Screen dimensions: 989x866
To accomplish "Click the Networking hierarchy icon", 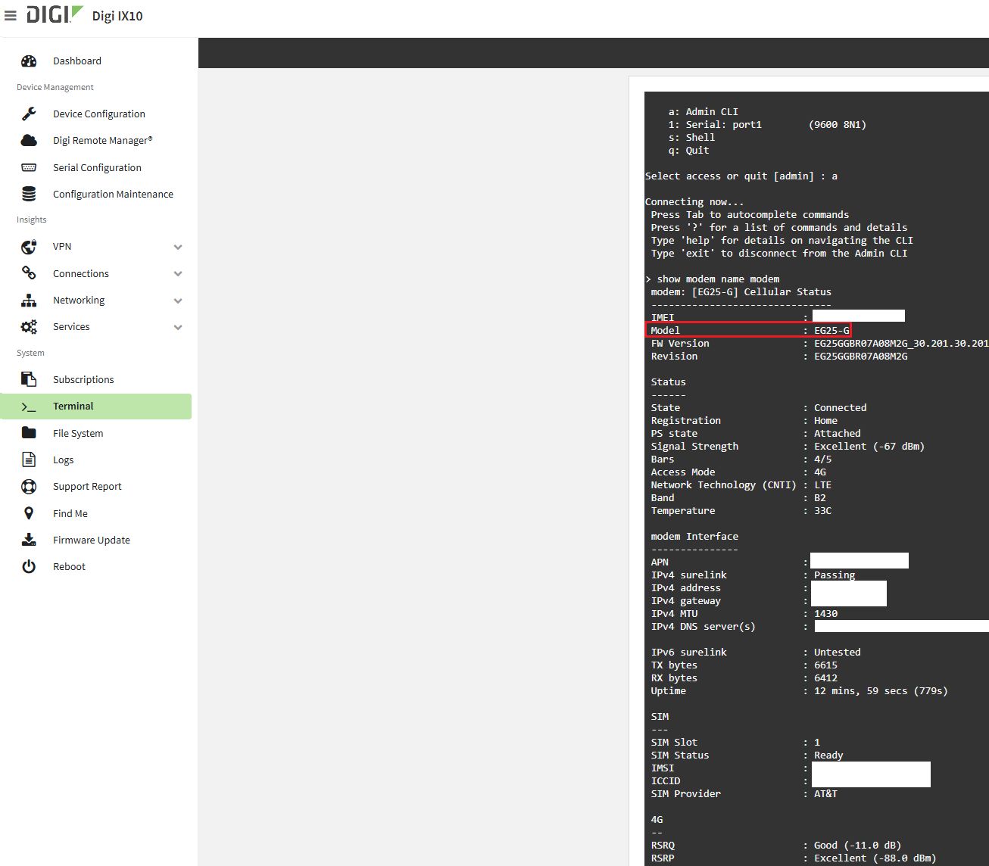I will tap(29, 301).
